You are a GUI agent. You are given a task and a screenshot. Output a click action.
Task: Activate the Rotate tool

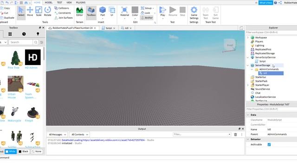point(47,12)
